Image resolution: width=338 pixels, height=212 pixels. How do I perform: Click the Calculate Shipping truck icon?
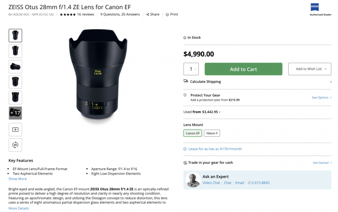185,82
